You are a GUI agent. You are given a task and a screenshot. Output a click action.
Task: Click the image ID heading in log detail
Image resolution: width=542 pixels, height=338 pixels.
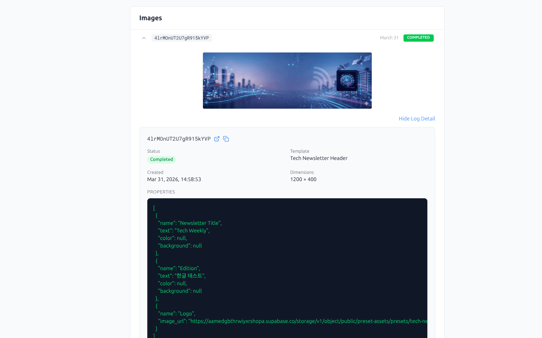[179, 139]
